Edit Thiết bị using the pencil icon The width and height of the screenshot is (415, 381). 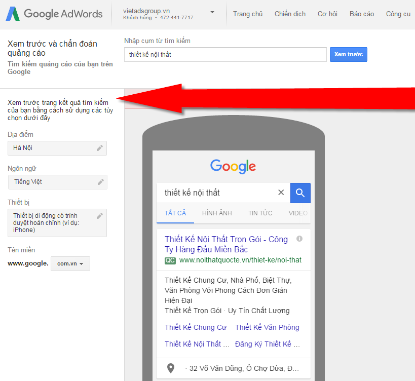click(x=100, y=215)
